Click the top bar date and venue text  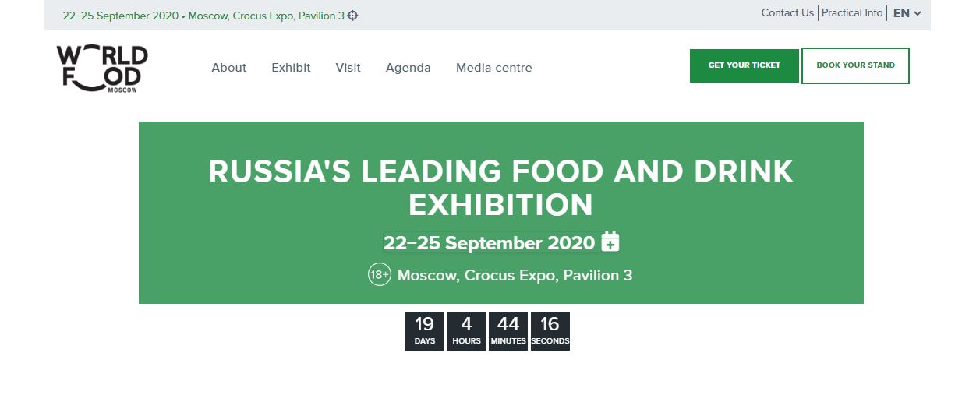203,16
